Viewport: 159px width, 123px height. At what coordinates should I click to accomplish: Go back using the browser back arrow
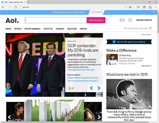tap(3, 7)
